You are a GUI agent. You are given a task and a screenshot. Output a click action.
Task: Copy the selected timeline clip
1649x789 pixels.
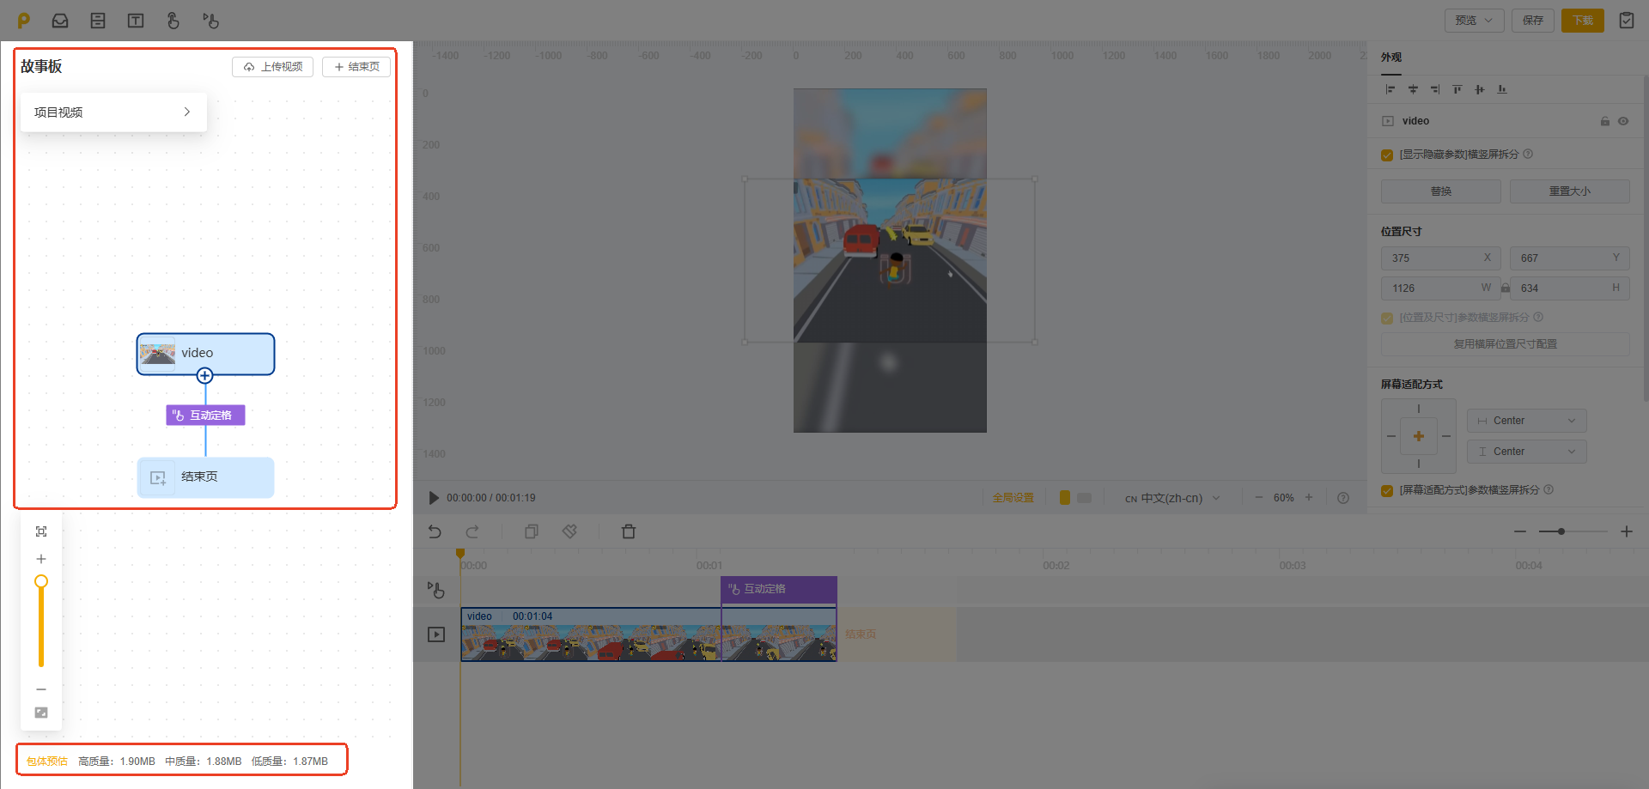click(532, 531)
